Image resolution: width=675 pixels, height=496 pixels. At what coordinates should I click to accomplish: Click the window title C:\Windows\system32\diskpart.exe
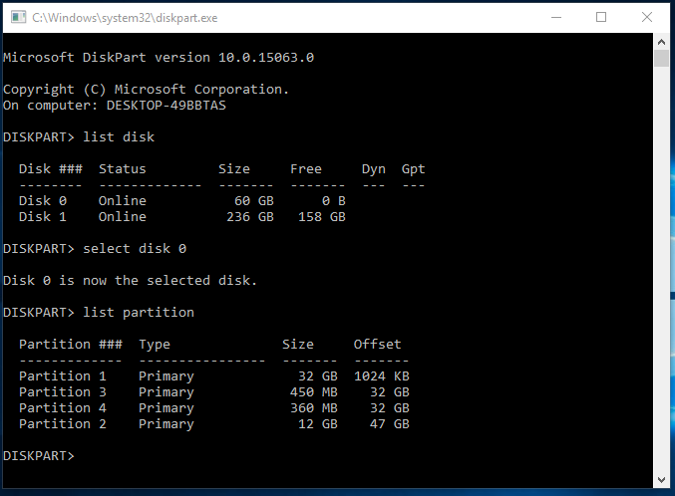[125, 18]
